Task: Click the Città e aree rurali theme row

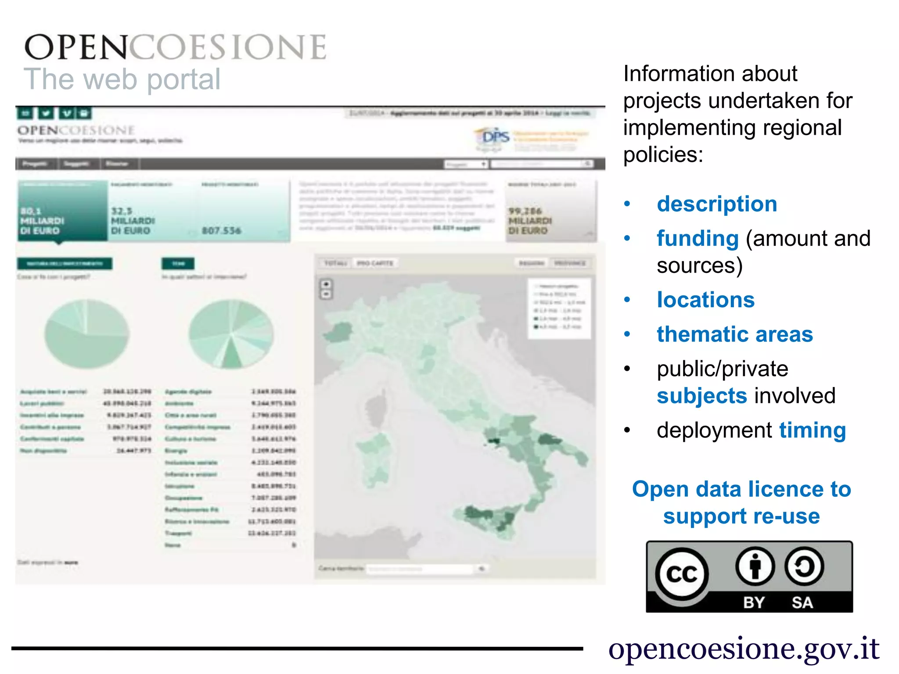Action: (230, 415)
